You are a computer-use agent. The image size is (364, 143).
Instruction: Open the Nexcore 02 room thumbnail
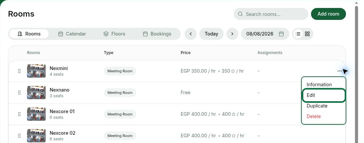click(36, 136)
